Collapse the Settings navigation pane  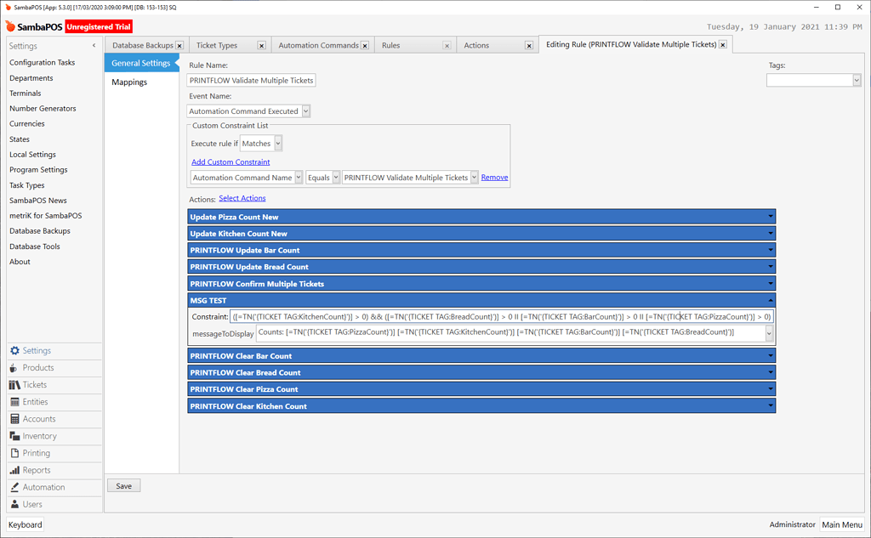94,45
